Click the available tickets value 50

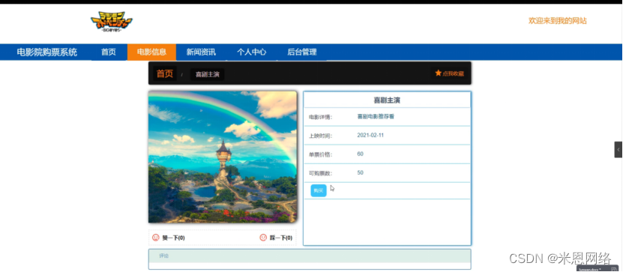pos(361,173)
